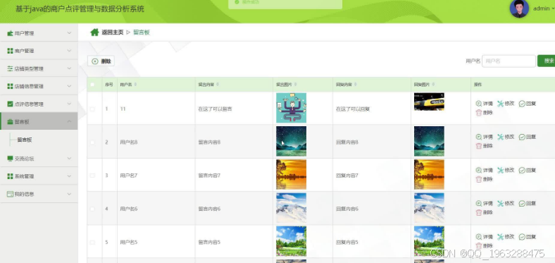
Task: Sort the table by 用户名 column
Action: tap(135, 85)
